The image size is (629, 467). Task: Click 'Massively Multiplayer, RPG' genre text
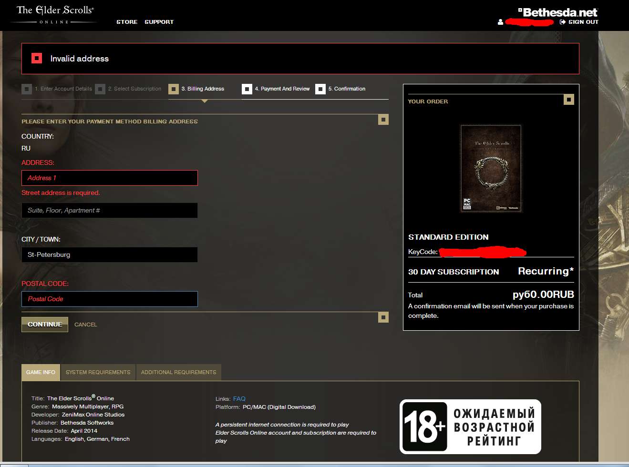coord(88,406)
